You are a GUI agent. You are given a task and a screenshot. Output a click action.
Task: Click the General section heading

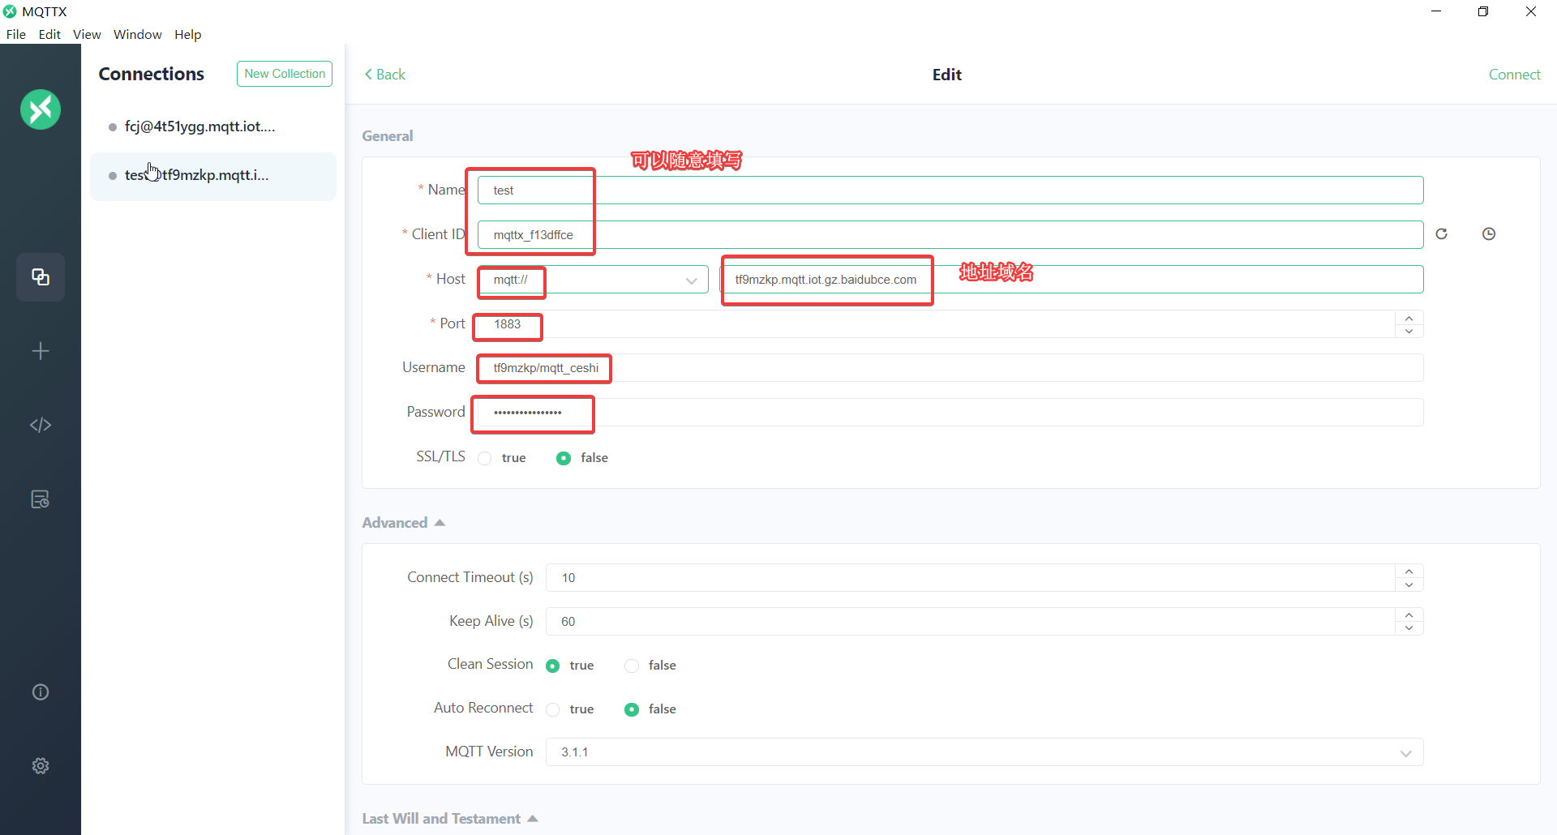388,136
